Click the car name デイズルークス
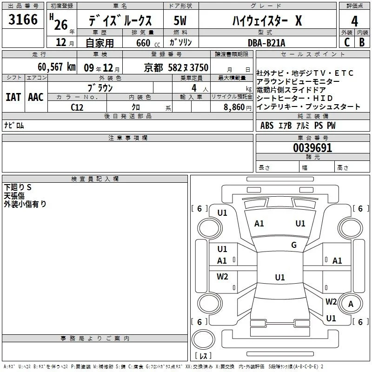The image size is (372, 372). point(120,20)
